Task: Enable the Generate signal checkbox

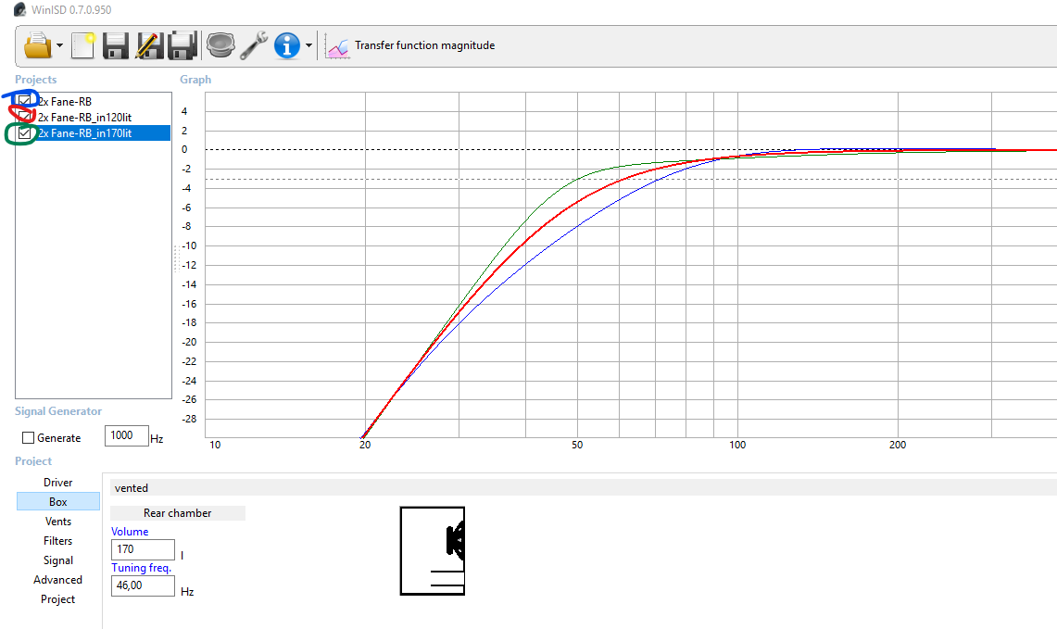Action: pyautogui.click(x=29, y=438)
